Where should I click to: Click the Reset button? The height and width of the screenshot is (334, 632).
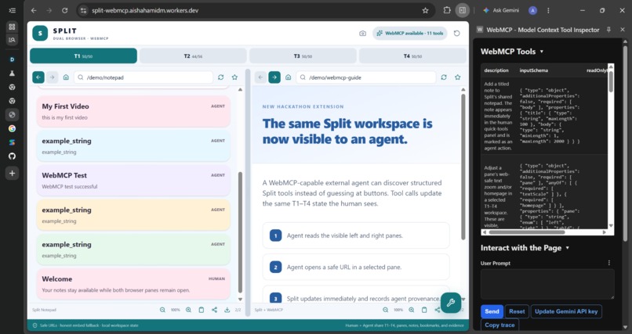click(x=517, y=311)
